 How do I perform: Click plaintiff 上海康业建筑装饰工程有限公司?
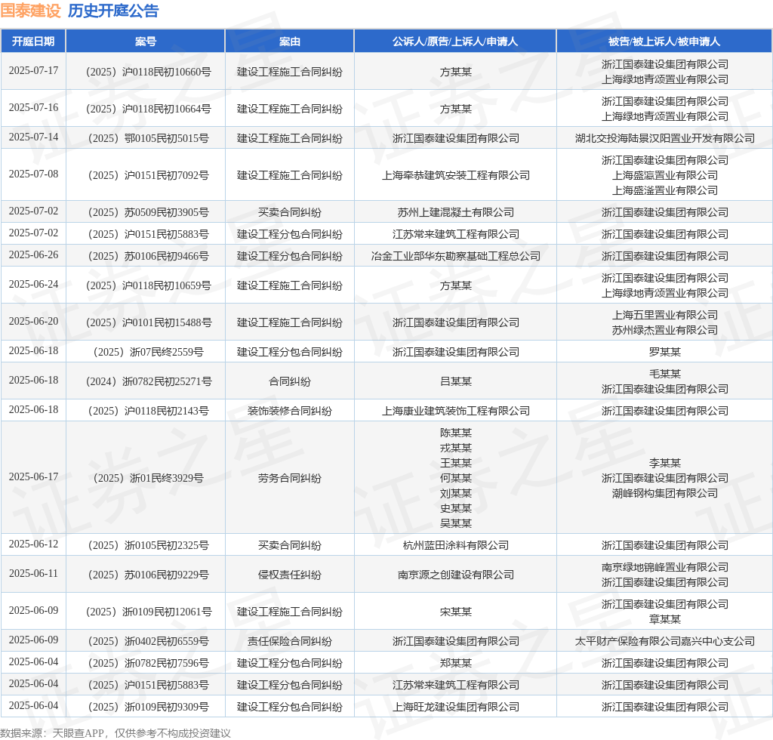pos(455,412)
